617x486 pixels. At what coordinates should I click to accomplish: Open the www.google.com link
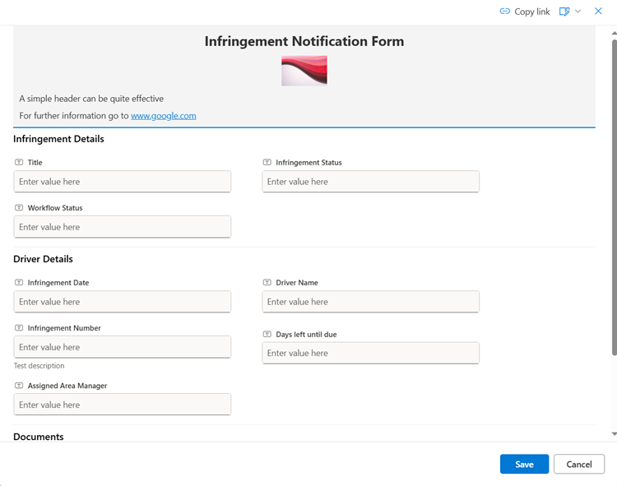(x=163, y=116)
